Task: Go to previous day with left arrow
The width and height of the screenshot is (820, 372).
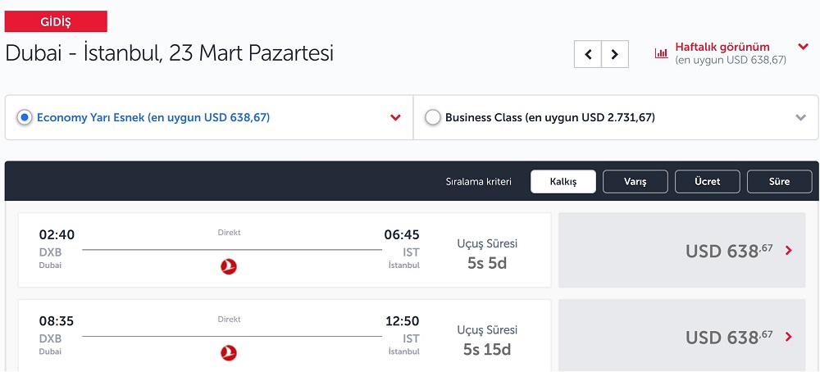Action: coord(588,54)
